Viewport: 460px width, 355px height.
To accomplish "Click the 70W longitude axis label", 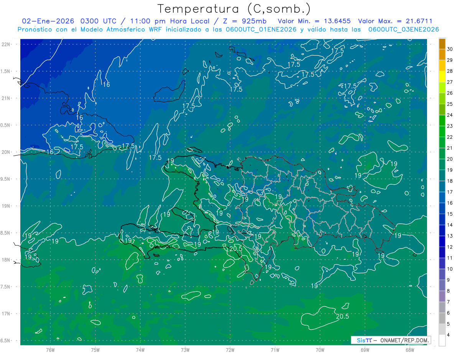I will point(320,350).
